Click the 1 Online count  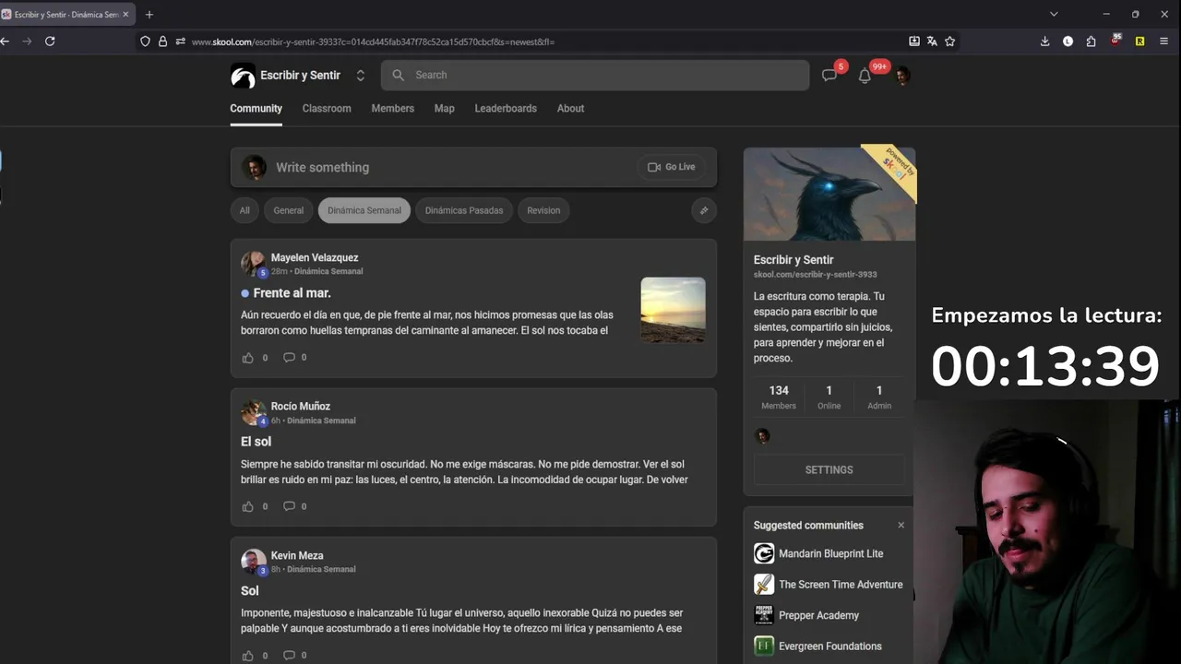(829, 397)
